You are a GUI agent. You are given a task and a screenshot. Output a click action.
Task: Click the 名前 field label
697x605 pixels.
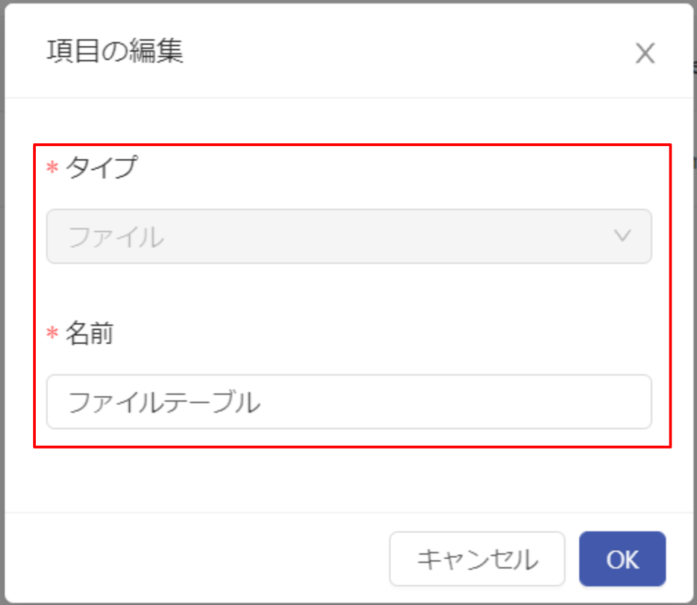[x=90, y=333]
